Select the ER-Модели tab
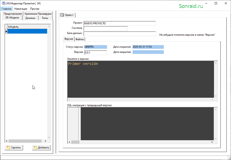This screenshot has width=231, height=160. [x=12, y=18]
